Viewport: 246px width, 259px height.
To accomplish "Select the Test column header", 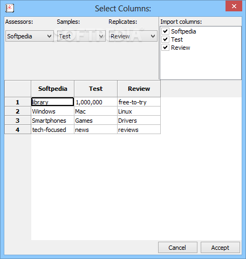I will [x=95, y=89].
